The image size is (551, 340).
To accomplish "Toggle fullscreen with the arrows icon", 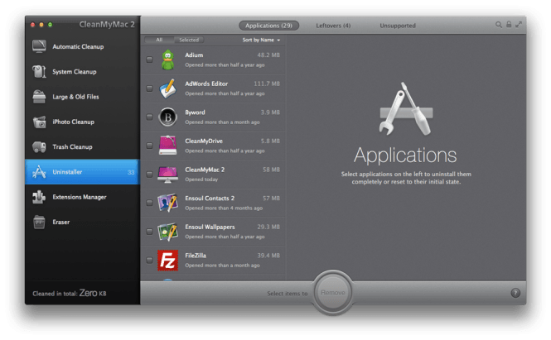I will (519, 24).
